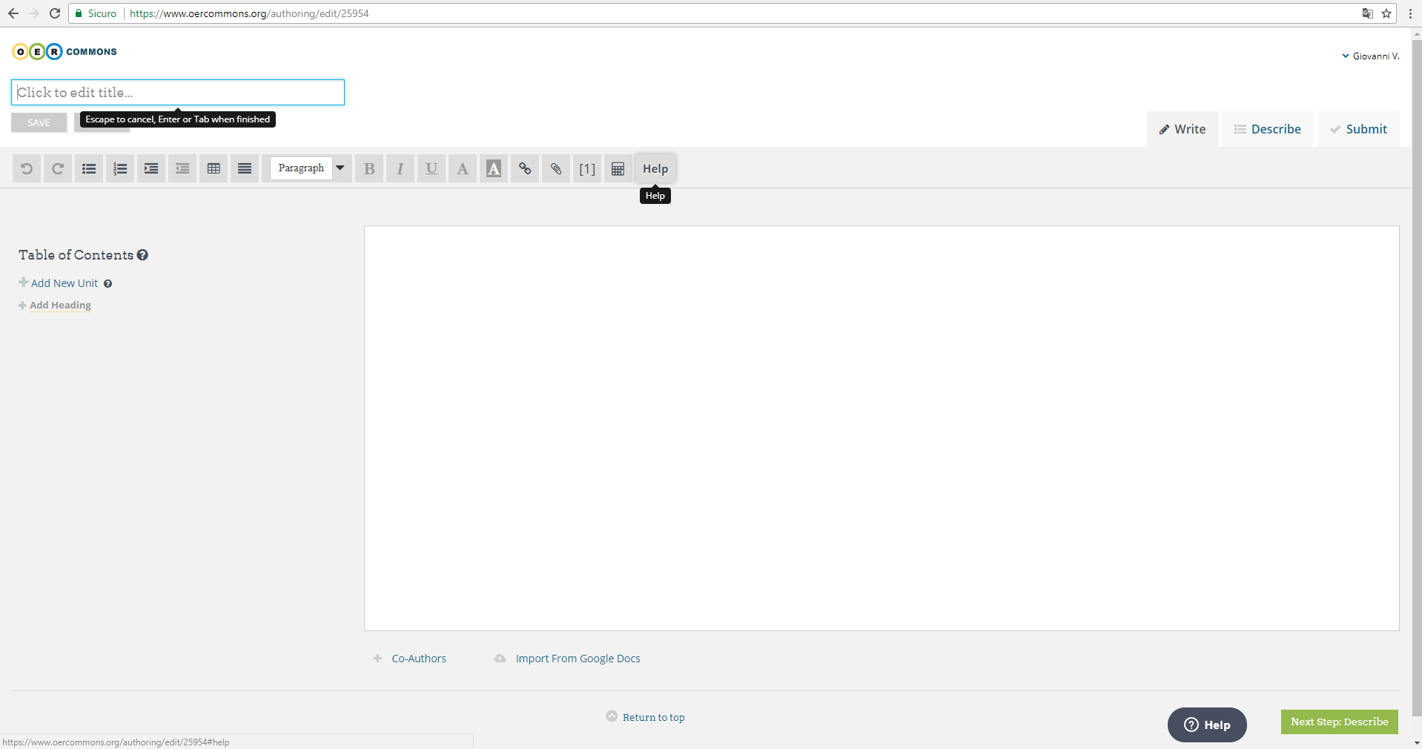Click the secure site lock icon

79,13
